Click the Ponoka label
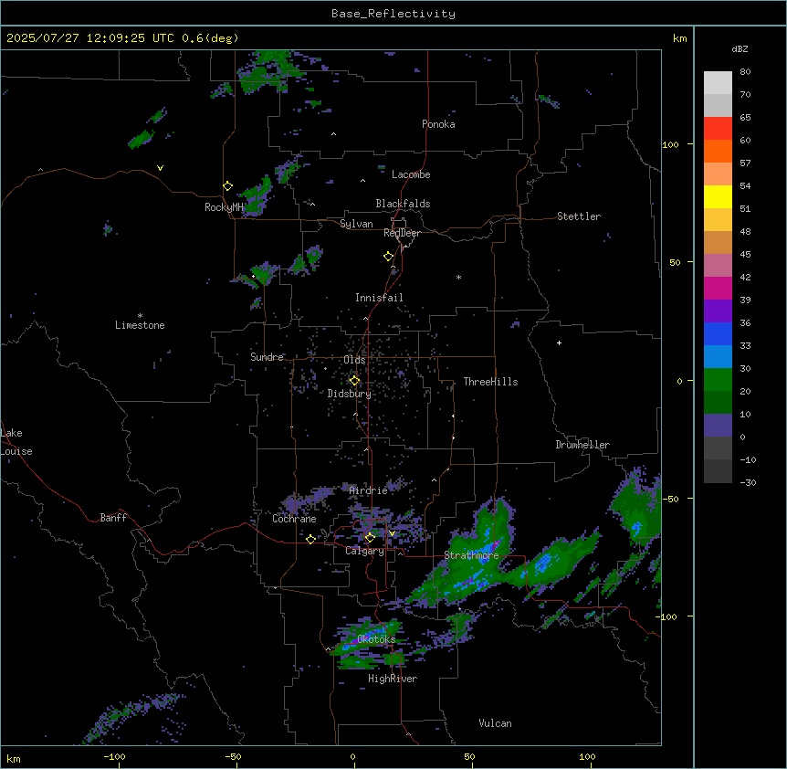Viewport: 787px width, 769px height. click(x=438, y=124)
